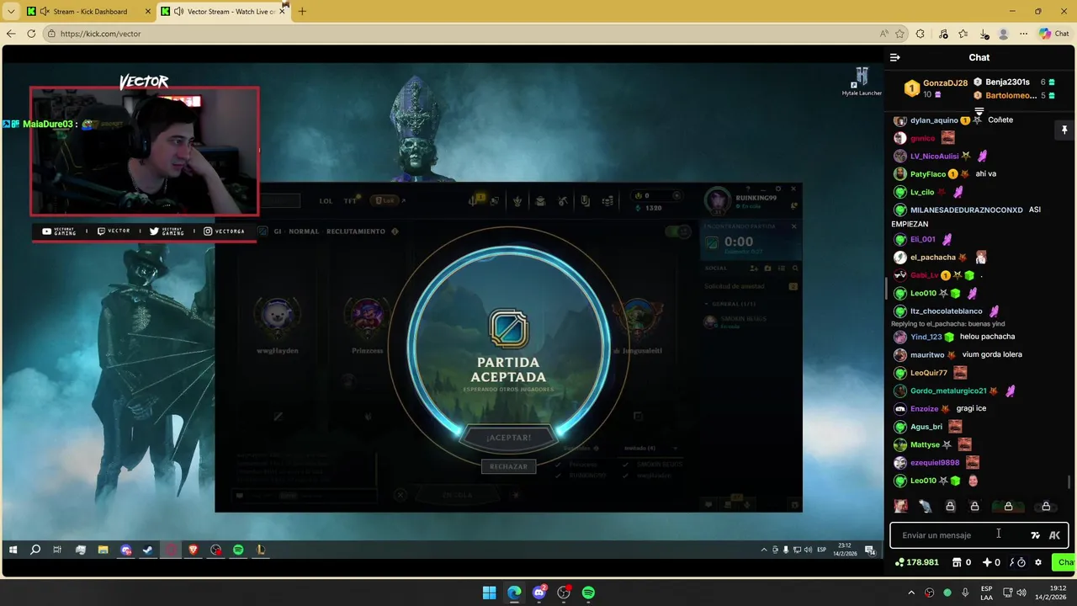
Task: Click top gifter GonzaDJ28
Action: (x=945, y=83)
